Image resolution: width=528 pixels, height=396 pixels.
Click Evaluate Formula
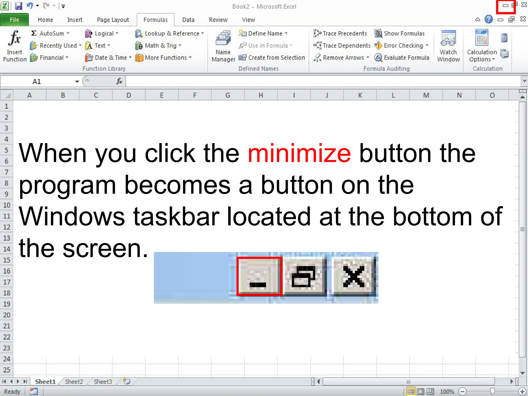402,57
